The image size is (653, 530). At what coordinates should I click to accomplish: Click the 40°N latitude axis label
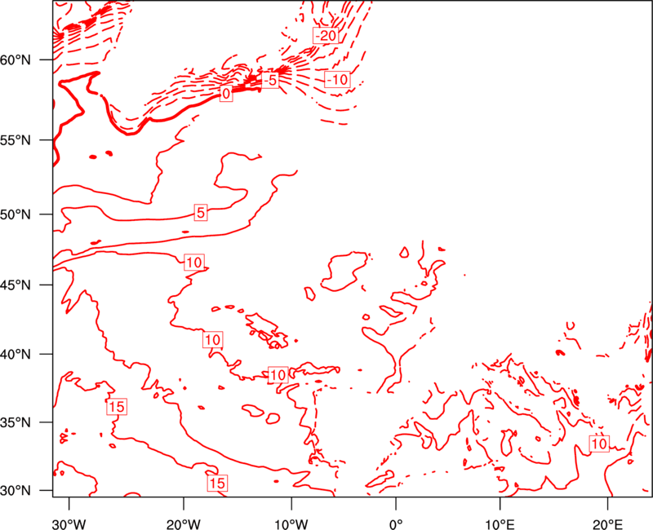pyautogui.click(x=16, y=355)
